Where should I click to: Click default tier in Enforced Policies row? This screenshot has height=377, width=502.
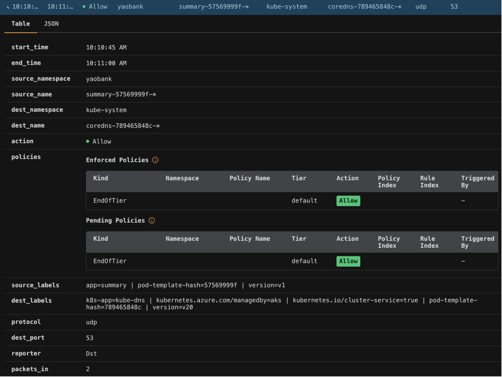(x=304, y=201)
